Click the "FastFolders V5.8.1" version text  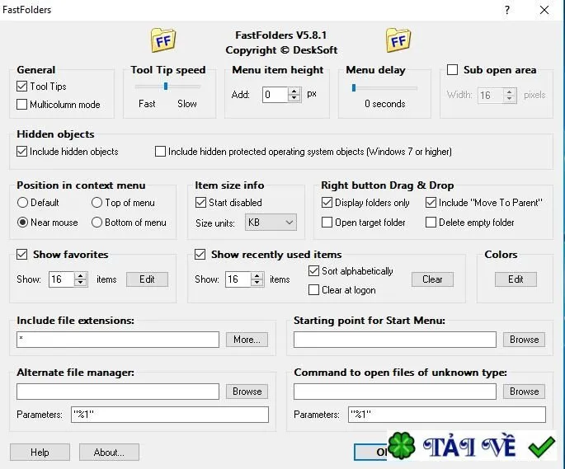[281, 35]
